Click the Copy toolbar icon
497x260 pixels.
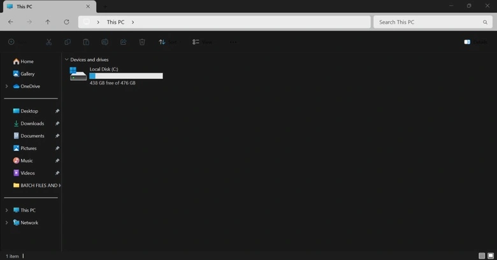pos(68,42)
